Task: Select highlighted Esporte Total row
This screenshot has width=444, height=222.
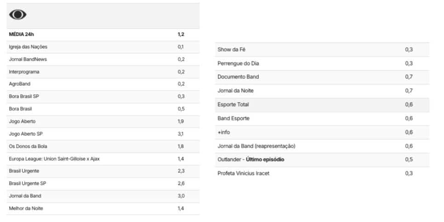Action: pos(322,105)
